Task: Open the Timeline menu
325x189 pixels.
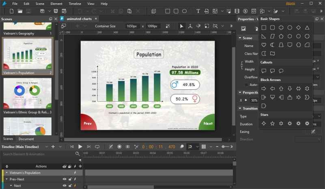Action: point(75,3)
